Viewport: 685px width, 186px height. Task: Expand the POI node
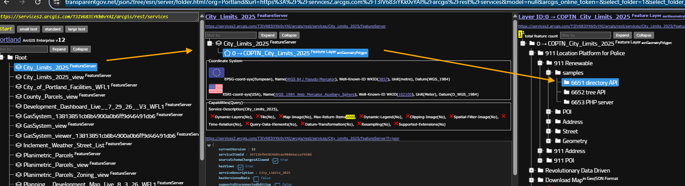pyautogui.click(x=549, y=112)
